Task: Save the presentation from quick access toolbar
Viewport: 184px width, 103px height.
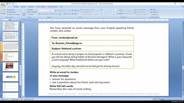Action: 7,4
